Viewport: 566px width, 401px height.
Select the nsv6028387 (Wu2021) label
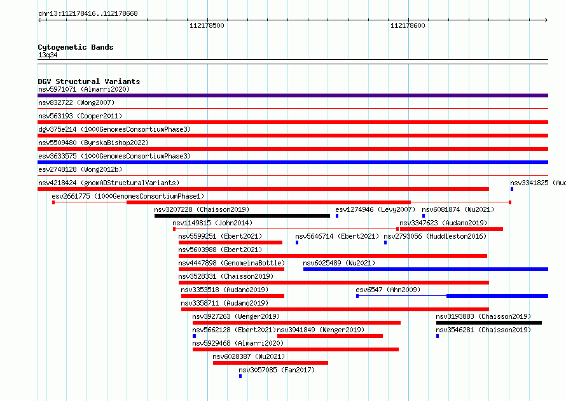pos(249,356)
